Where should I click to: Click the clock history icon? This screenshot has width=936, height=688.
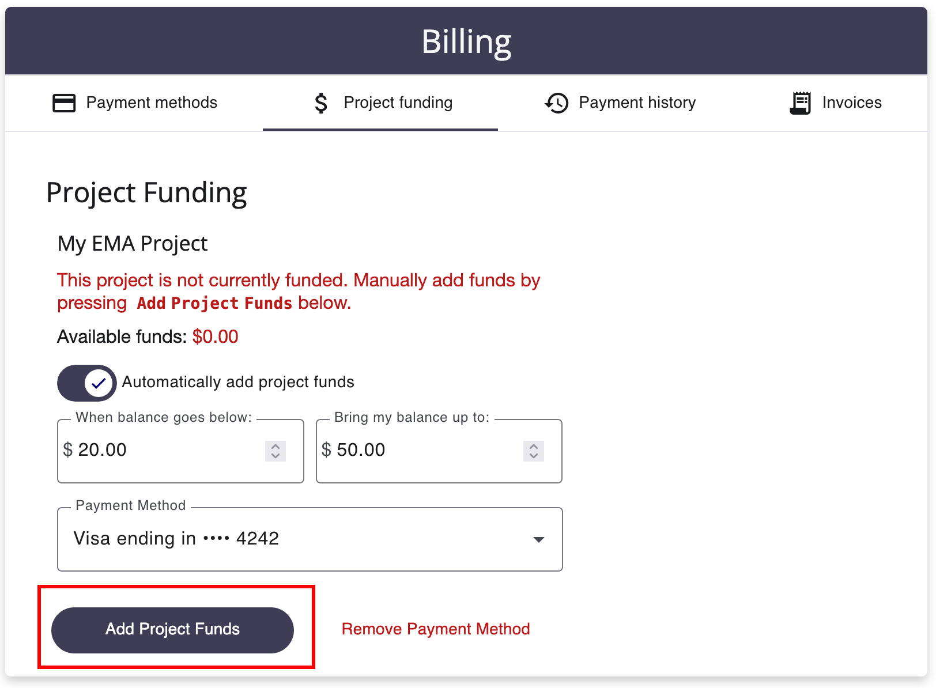(556, 103)
